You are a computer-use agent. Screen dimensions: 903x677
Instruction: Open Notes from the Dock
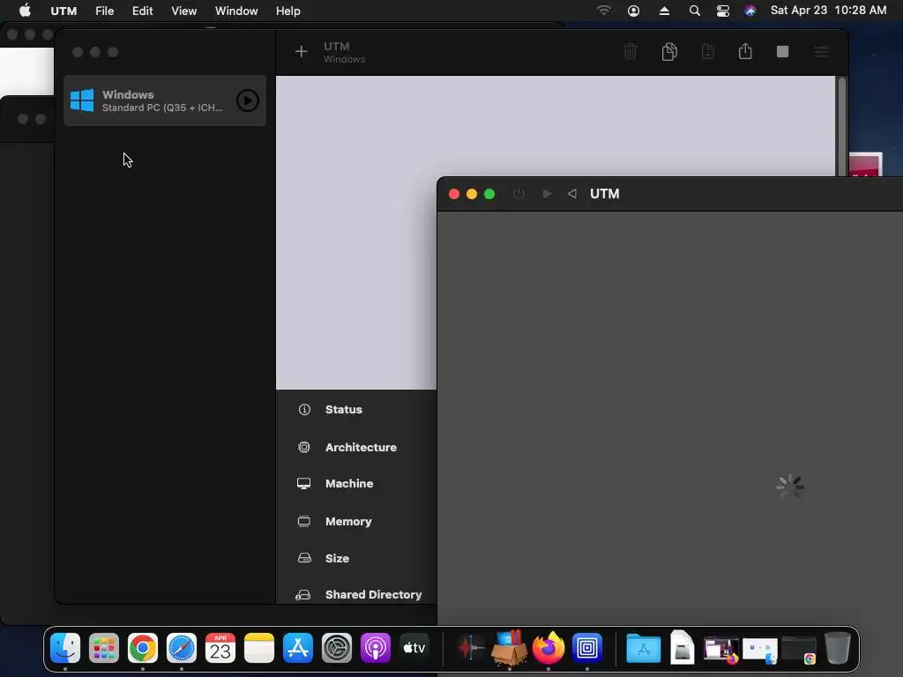point(259,648)
